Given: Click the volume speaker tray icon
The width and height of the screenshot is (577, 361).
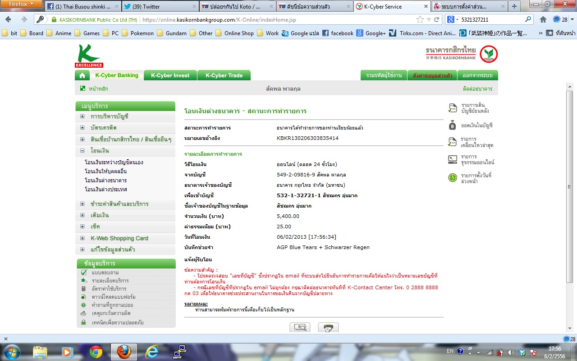Looking at the screenshot, I should pos(511,352).
